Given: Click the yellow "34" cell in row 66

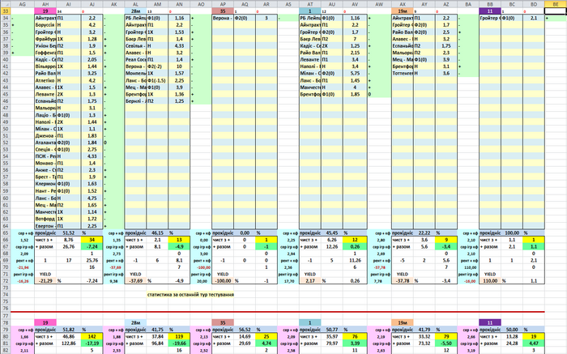Looking at the screenshot, I should click(x=92, y=240).
